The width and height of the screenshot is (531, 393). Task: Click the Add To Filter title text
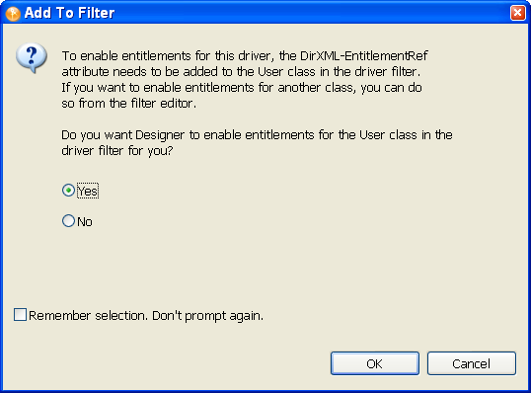(x=69, y=13)
